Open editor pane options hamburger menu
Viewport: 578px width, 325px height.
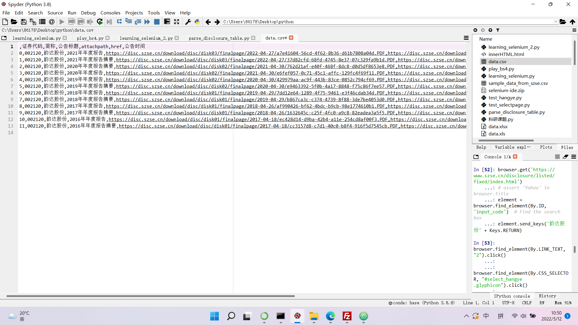(466, 38)
